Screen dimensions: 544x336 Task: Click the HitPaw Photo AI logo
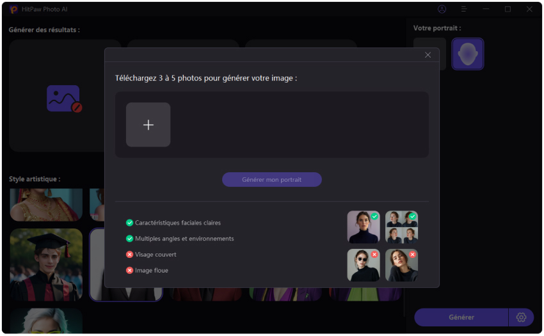coord(13,10)
